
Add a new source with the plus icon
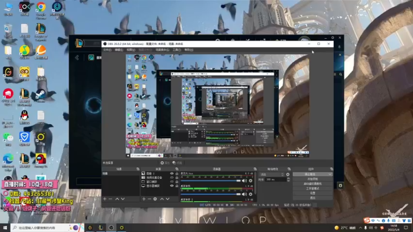(144, 199)
